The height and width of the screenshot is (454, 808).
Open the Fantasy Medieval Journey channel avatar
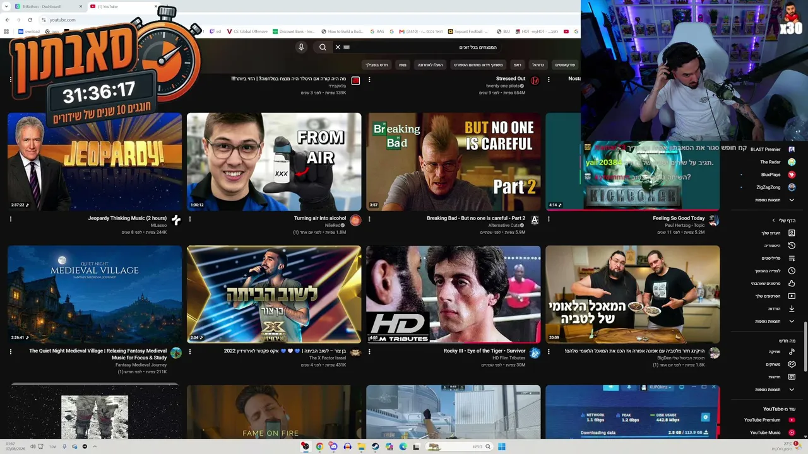pos(176,353)
